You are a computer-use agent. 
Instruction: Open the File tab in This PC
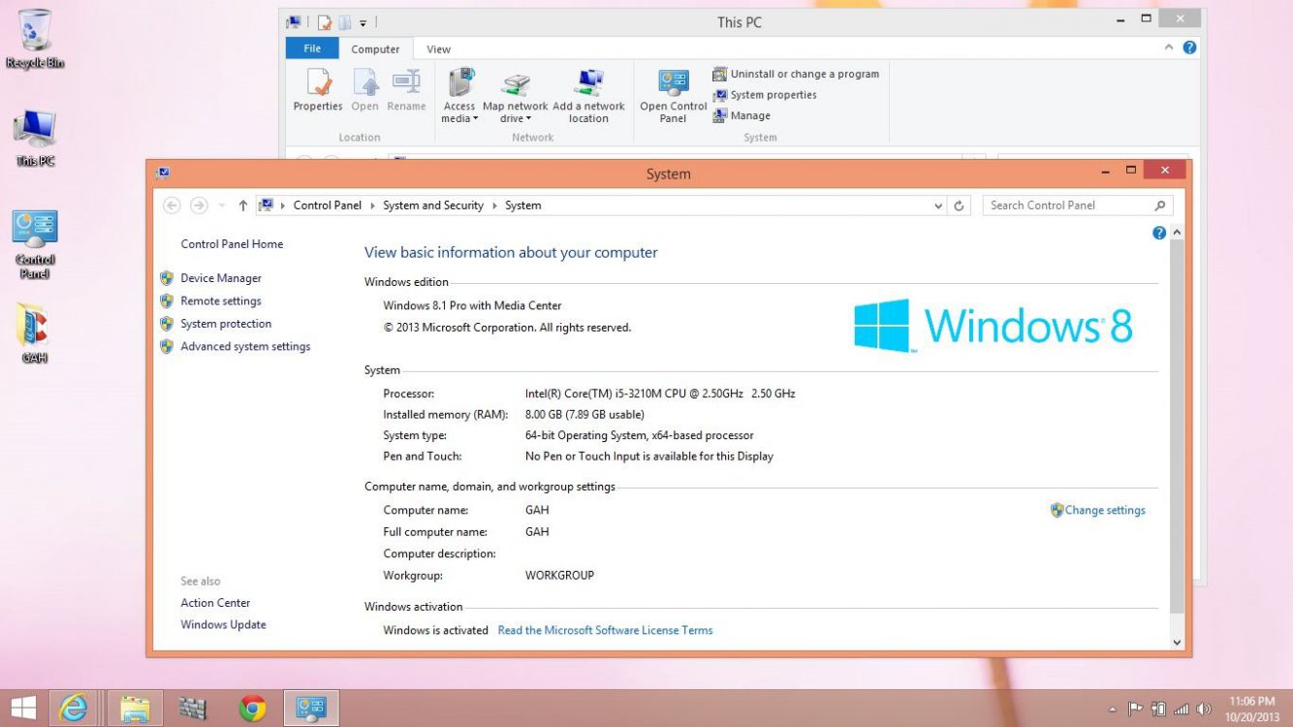(x=312, y=48)
